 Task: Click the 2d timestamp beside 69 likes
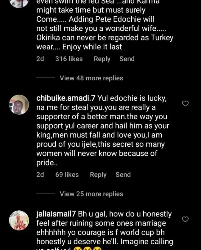click(40, 175)
